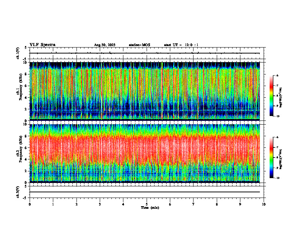Click the "VLF Spectra" title text
This screenshot has height=229, width=297.
click(42, 45)
